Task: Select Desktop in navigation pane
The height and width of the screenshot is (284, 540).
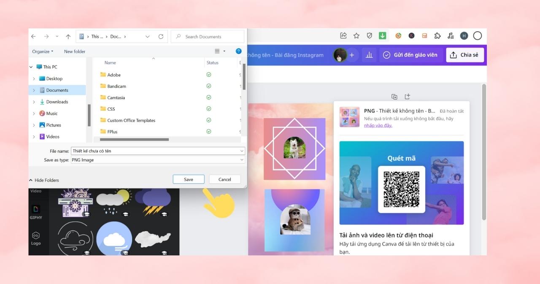Action: 51,78
